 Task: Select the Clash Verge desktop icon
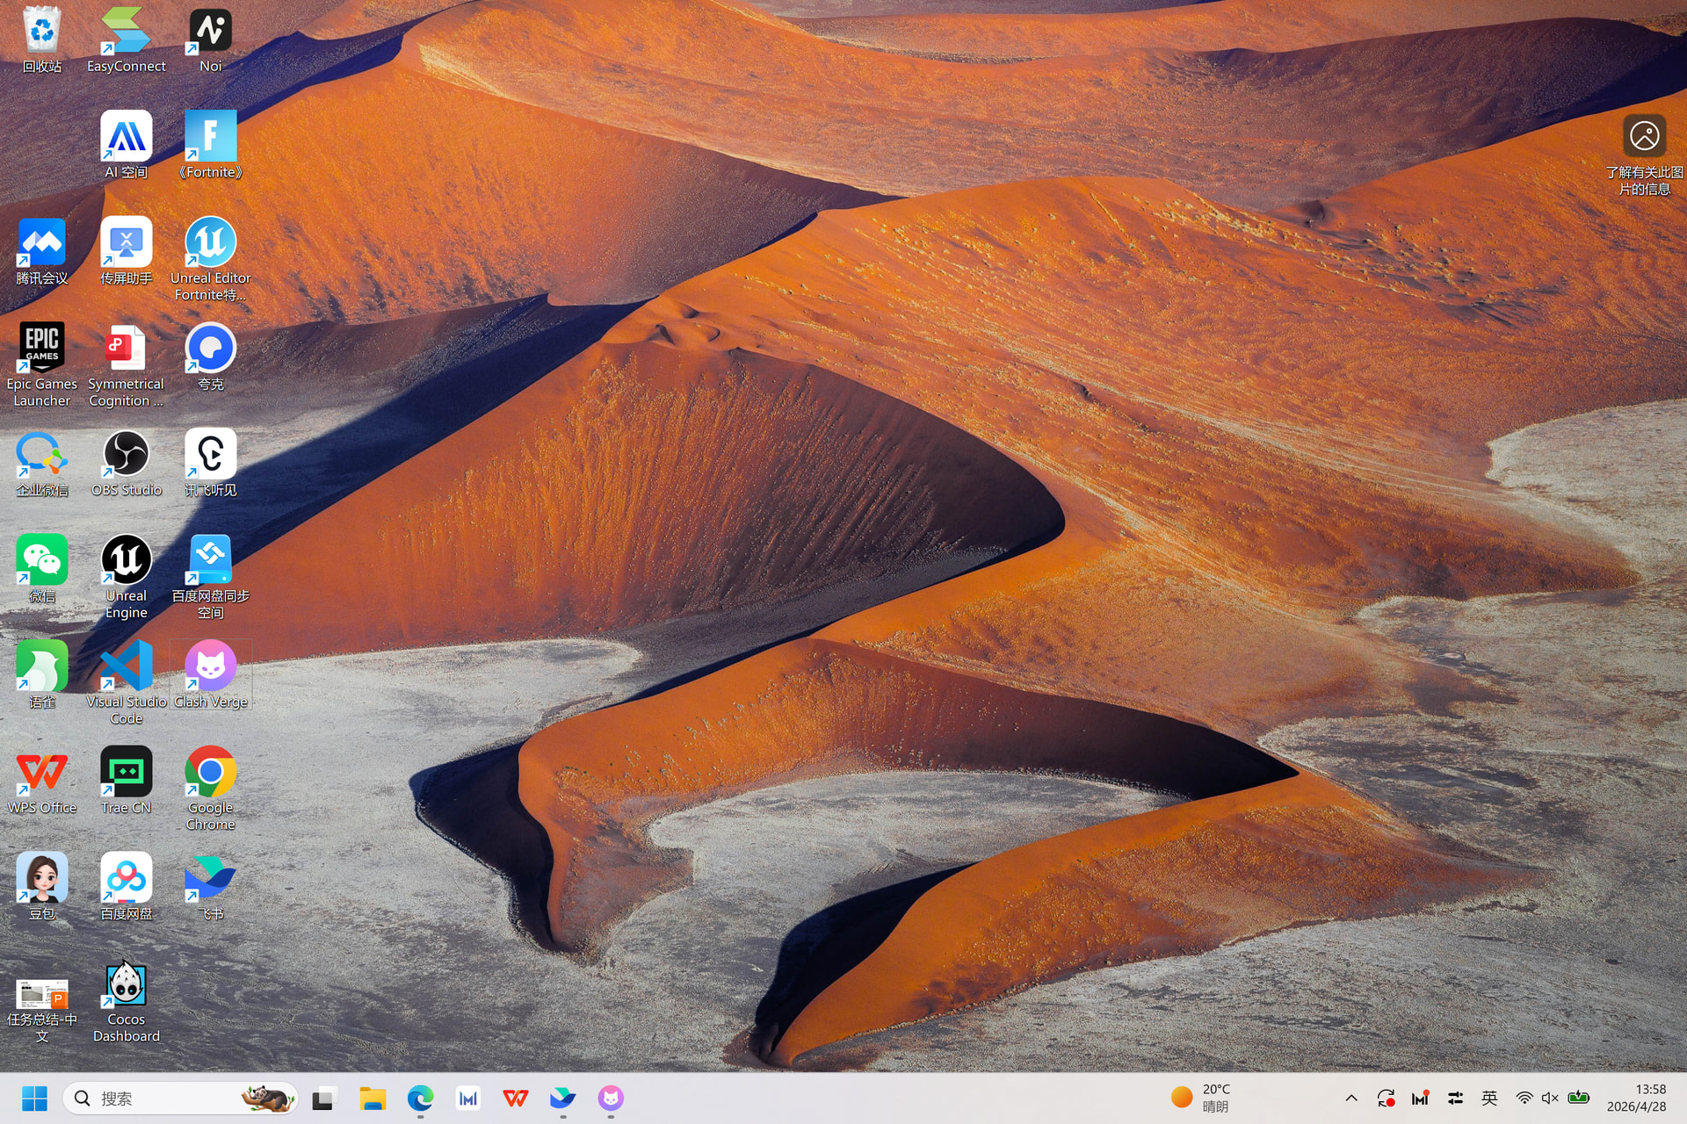click(x=211, y=674)
